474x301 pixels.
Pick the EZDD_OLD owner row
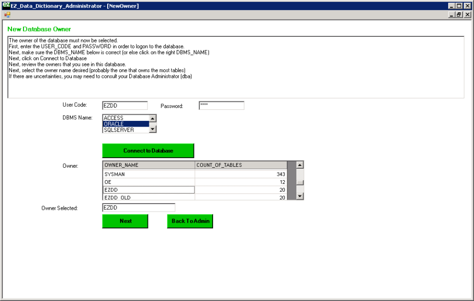(148, 197)
